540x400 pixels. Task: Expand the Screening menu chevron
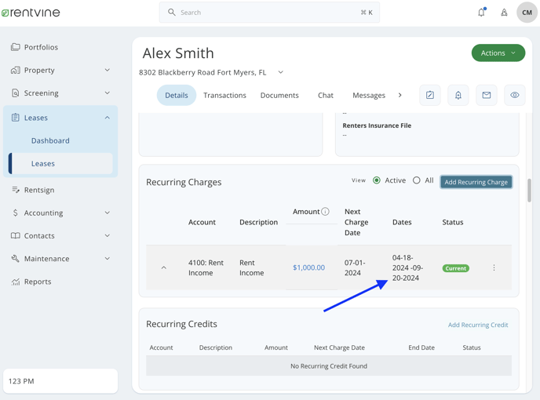point(108,93)
